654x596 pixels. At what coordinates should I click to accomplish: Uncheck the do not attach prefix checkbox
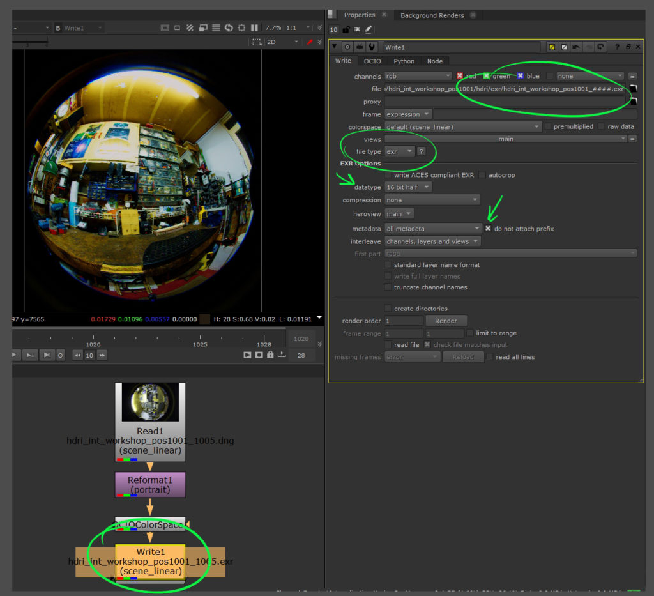pos(489,229)
